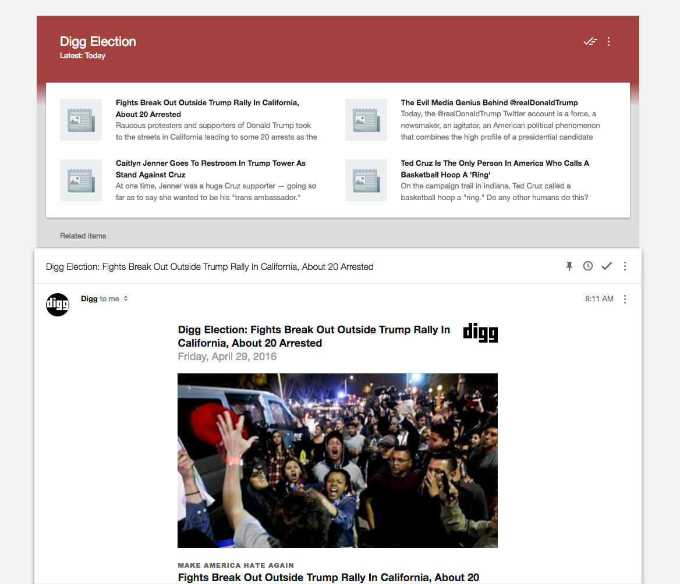The image size is (680, 584).
Task: Click newspaper thumbnail beside Caitlyn Jenner story
Action: point(80,180)
